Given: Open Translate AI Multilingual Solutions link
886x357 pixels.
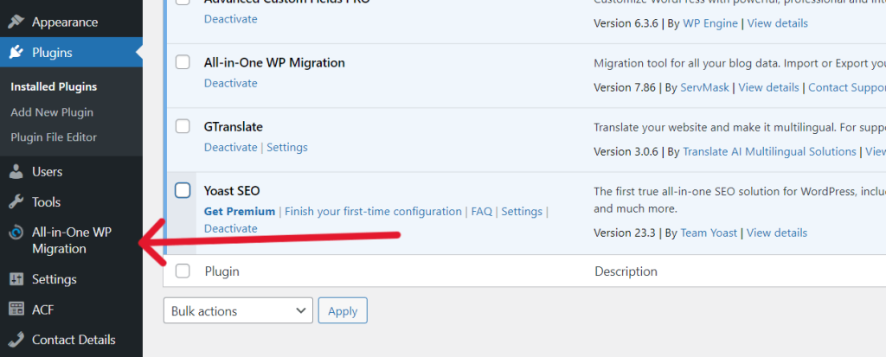Looking at the screenshot, I should 769,151.
